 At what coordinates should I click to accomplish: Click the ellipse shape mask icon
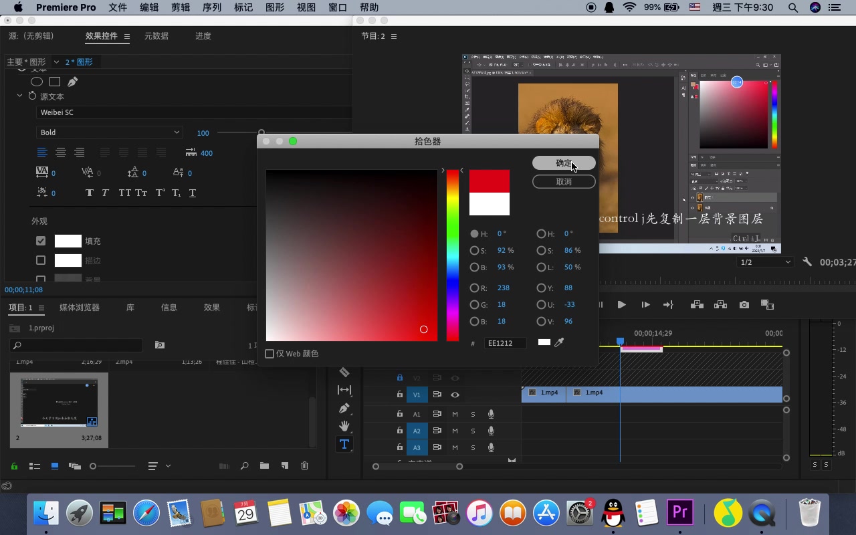click(x=37, y=82)
